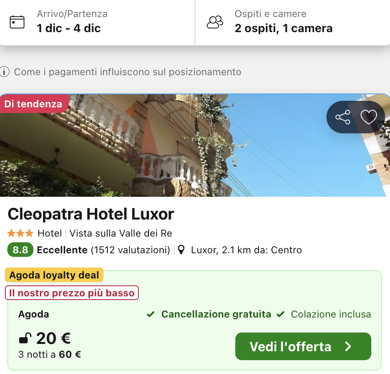Click the Colazione inclusa checkmark
The height and width of the screenshot is (374, 390).
[280, 314]
